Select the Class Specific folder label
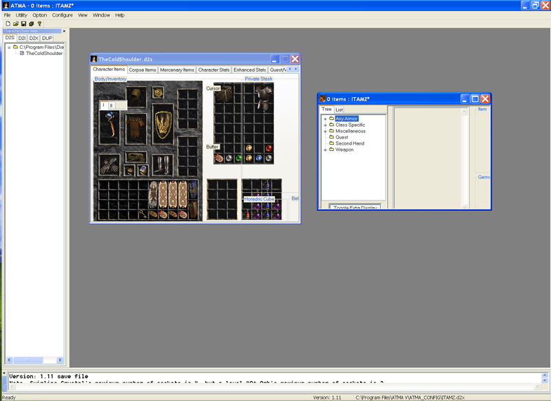 coord(350,125)
